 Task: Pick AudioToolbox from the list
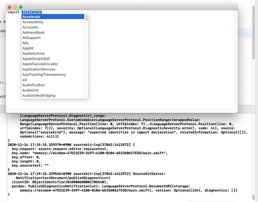pos(53,85)
